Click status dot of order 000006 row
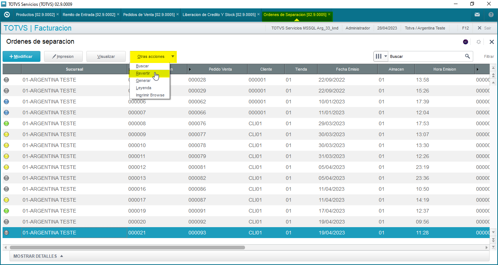Image resolution: width=498 pixels, height=265 pixels. point(6,102)
